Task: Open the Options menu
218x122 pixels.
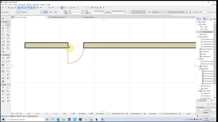Action: coord(29,4)
